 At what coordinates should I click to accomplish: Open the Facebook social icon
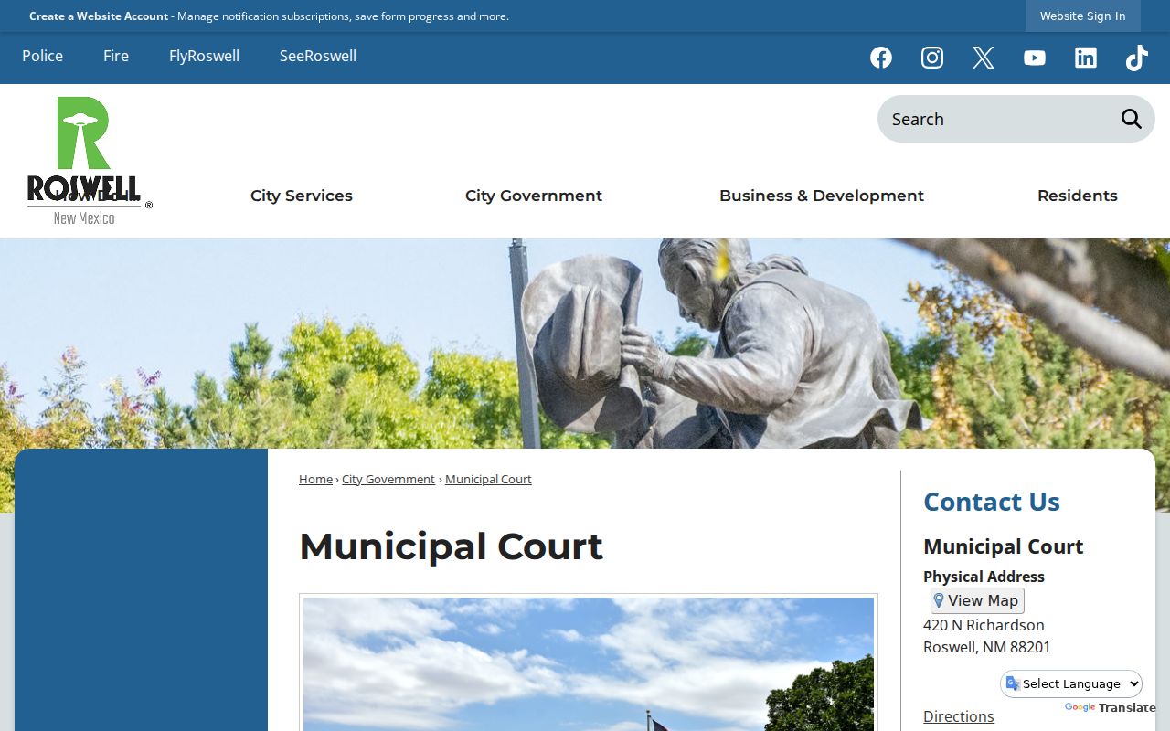881,58
